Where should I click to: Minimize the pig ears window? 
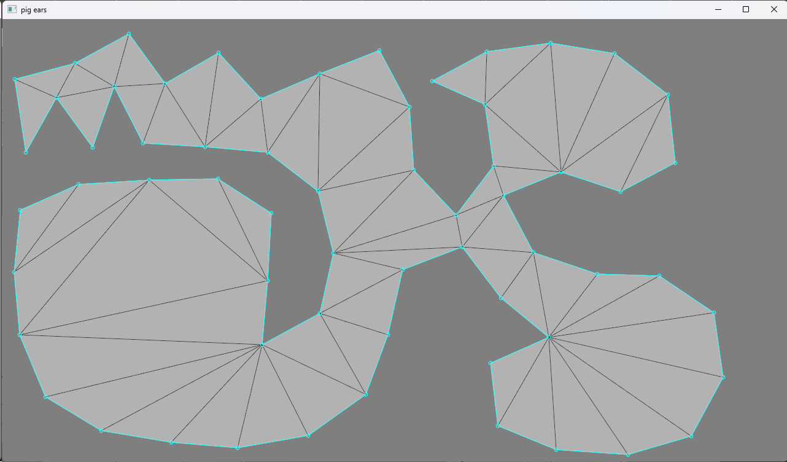click(x=717, y=9)
